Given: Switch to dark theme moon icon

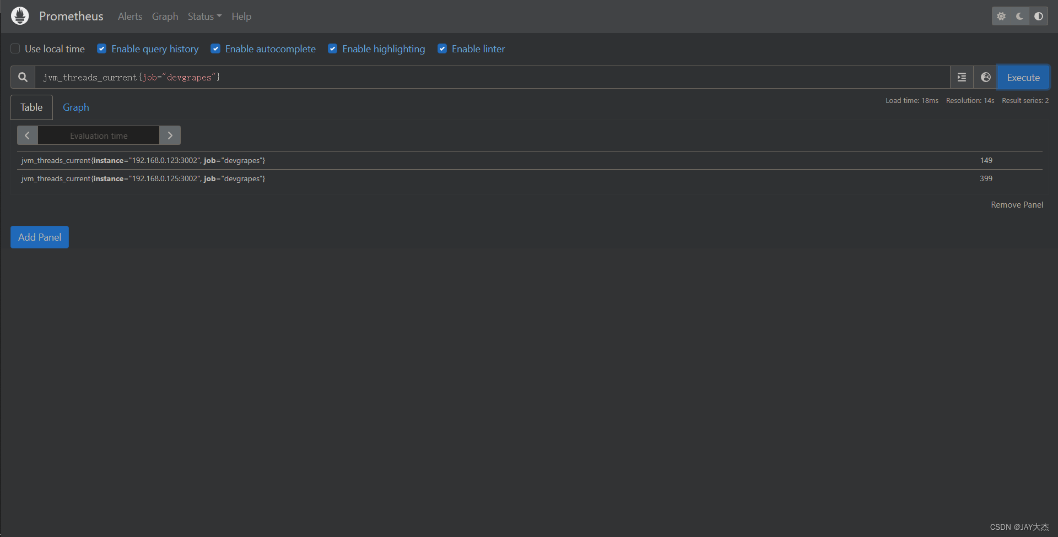Looking at the screenshot, I should [x=1020, y=17].
